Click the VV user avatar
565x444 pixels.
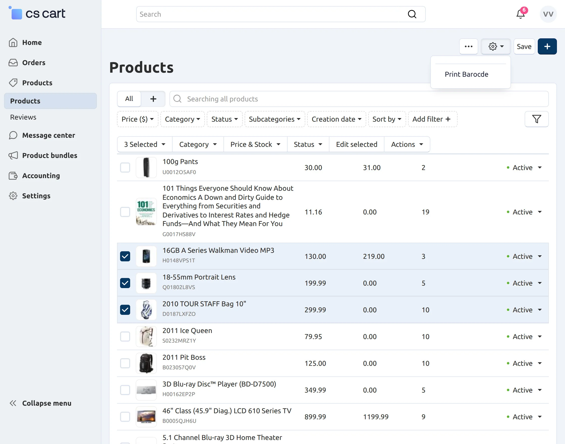pos(548,14)
